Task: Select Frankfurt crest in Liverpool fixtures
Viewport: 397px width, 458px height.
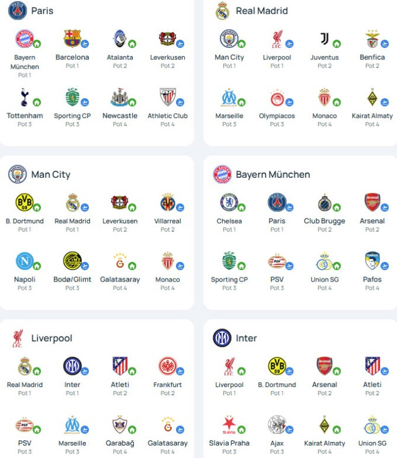Action: tap(167, 366)
